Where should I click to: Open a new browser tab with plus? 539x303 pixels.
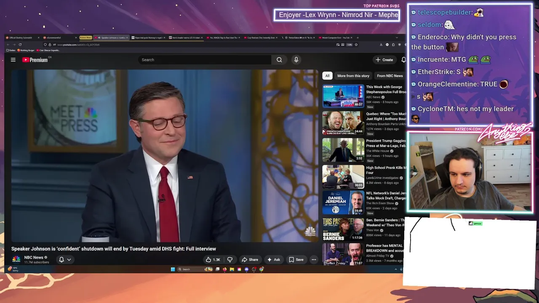click(358, 37)
